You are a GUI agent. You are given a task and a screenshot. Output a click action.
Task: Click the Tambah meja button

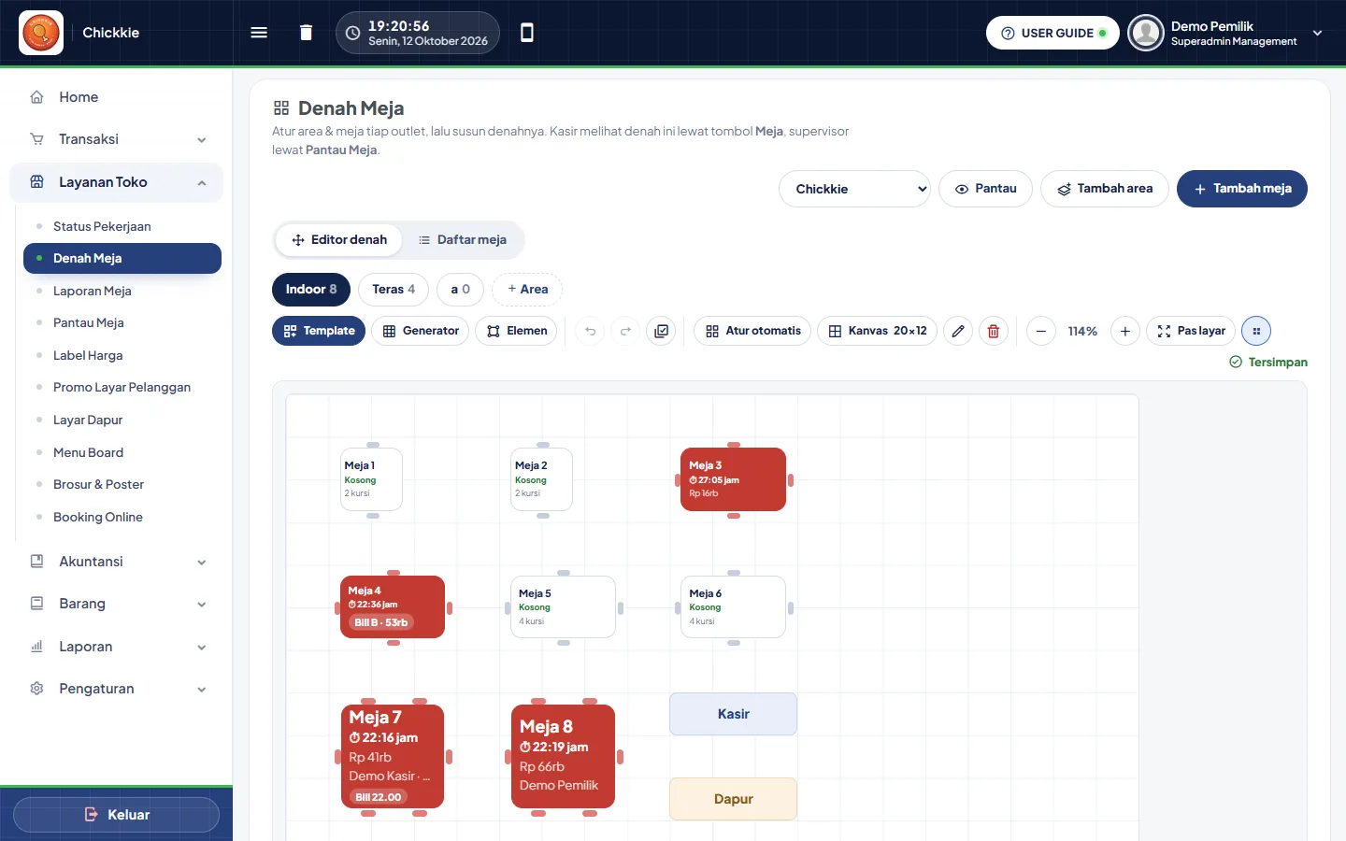coord(1242,189)
